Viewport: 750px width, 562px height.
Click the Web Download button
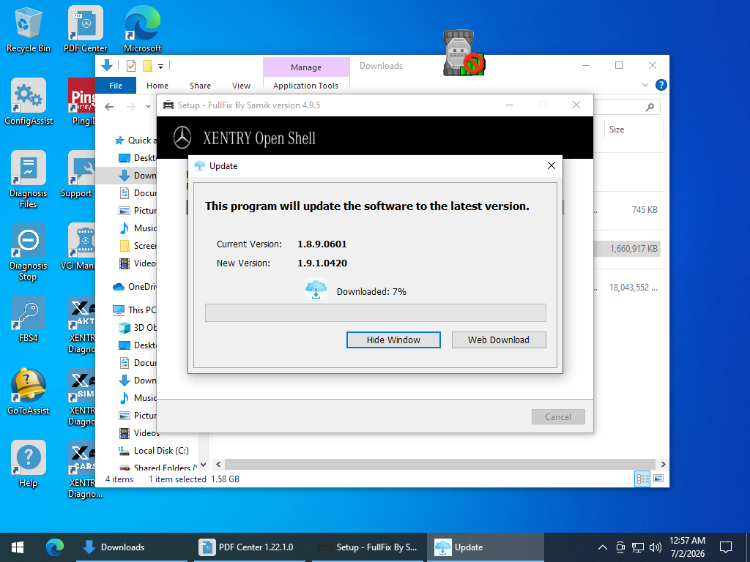498,340
